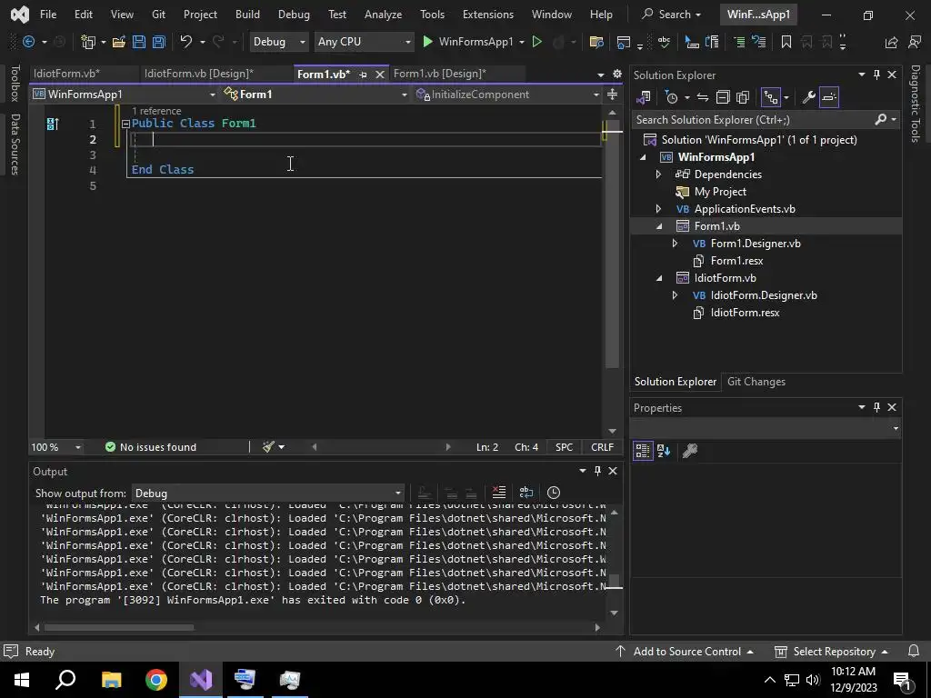Toggle the CRLF line ending indicator
Image resolution: width=931 pixels, height=698 pixels.
coord(602,447)
